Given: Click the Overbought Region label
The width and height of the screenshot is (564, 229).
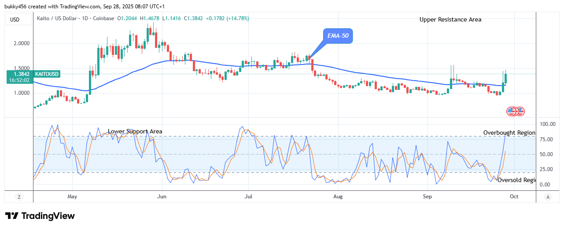Looking at the screenshot, I should pos(509,132).
